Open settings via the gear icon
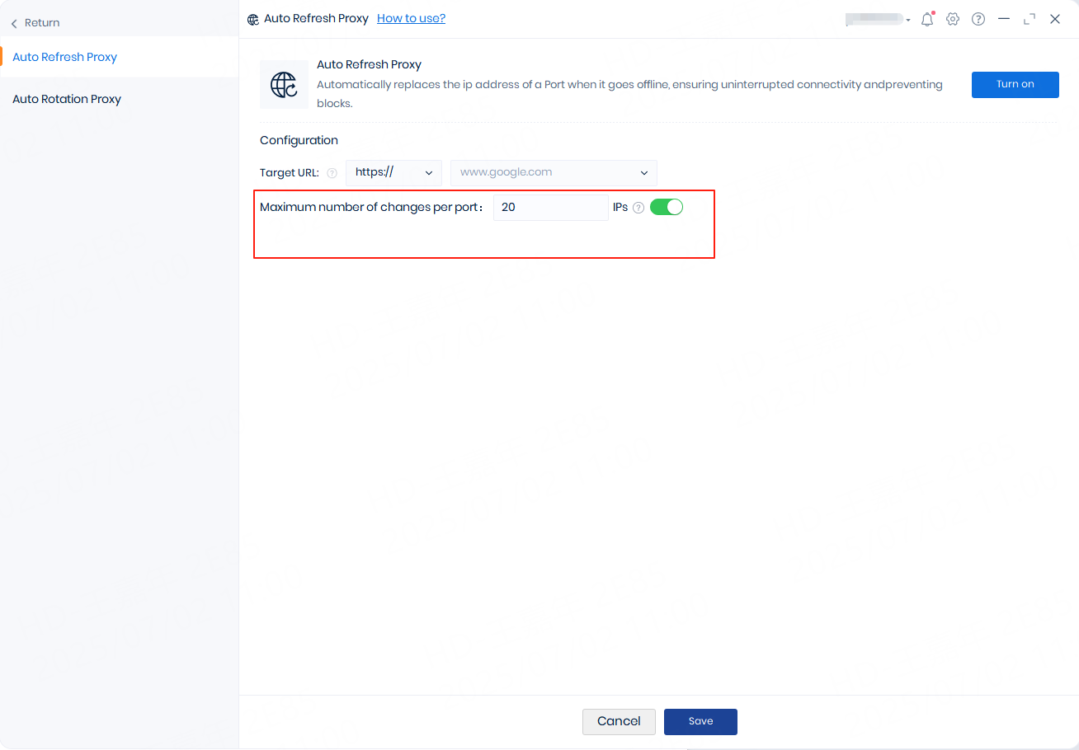Viewport: 1079px width, 750px height. 953,19
